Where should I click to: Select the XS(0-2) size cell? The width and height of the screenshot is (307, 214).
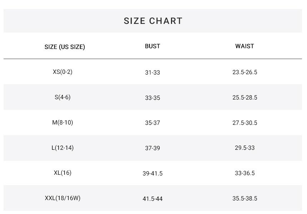point(62,72)
